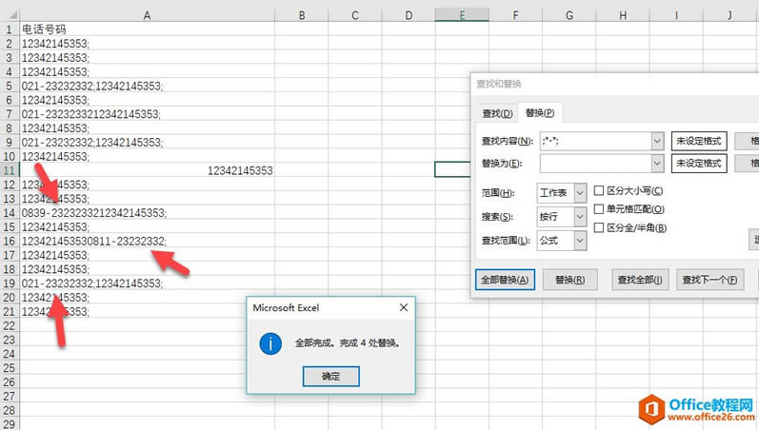759x430 pixels.
Task: Switch to the 查找 tab
Action: tap(497, 114)
